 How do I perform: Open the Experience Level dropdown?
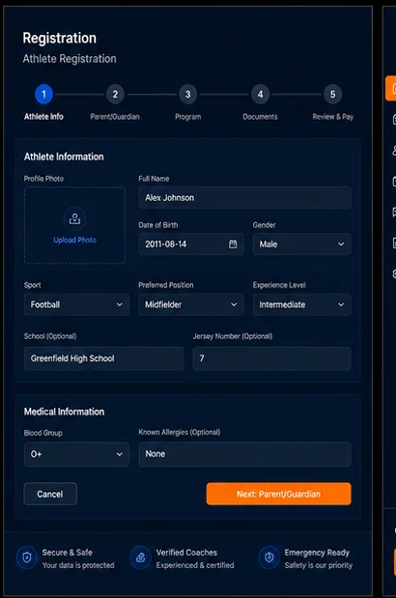point(302,304)
